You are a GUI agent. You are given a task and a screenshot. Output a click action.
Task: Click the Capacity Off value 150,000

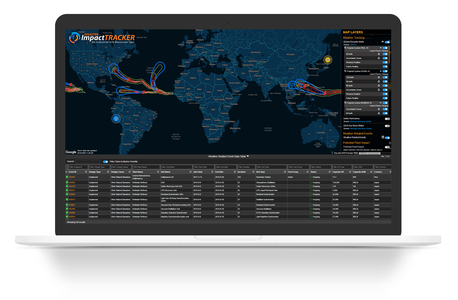(336, 182)
